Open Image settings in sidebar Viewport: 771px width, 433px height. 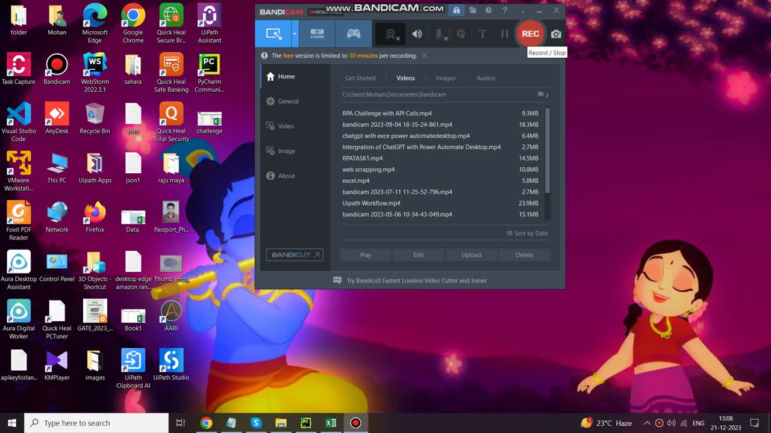(295, 151)
